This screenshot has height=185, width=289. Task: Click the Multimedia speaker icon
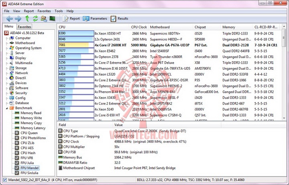[12, 63]
